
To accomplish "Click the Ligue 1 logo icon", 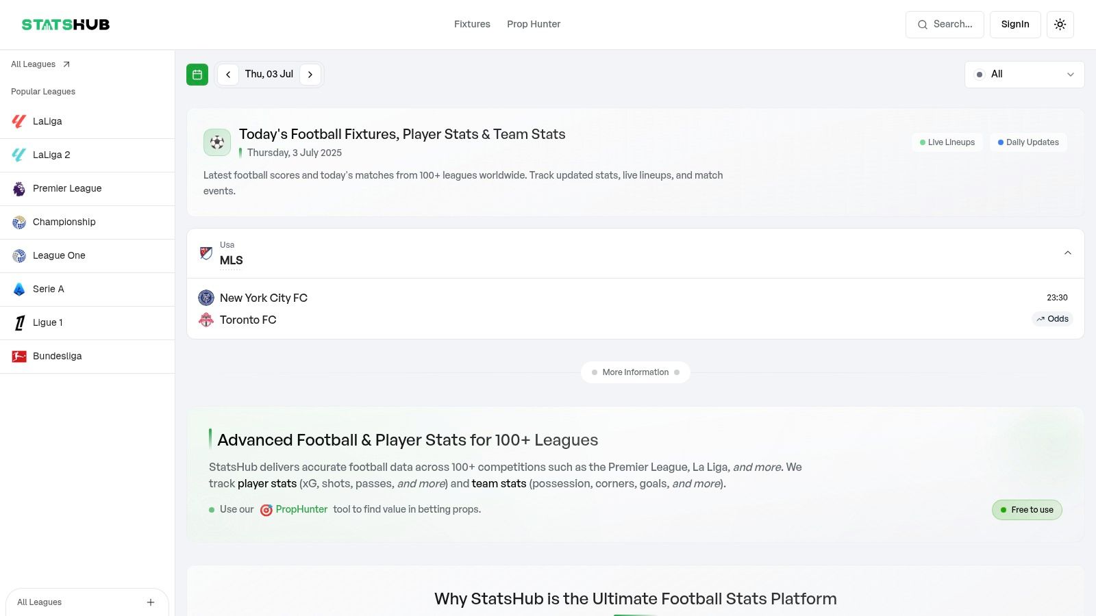I will click(19, 322).
